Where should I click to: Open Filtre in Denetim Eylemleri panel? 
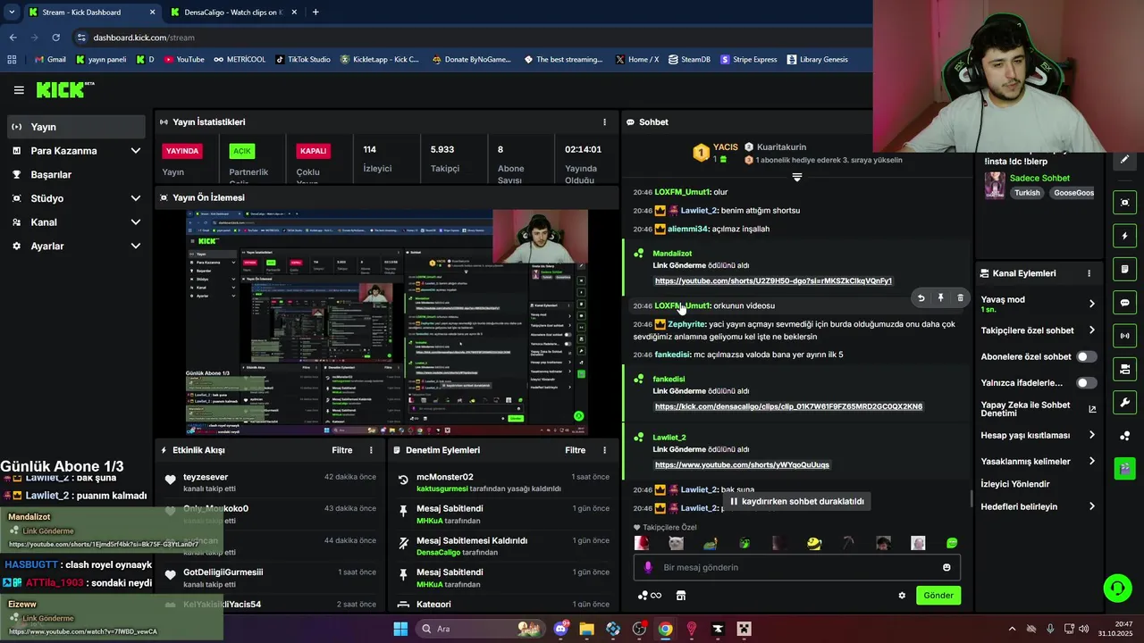coord(575,450)
